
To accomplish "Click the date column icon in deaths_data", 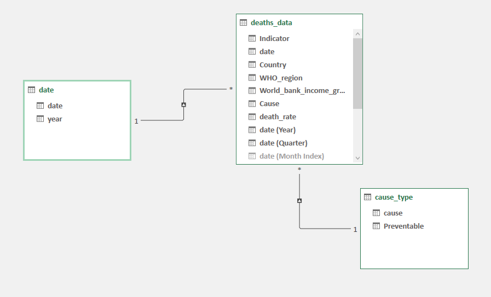I will click(252, 51).
